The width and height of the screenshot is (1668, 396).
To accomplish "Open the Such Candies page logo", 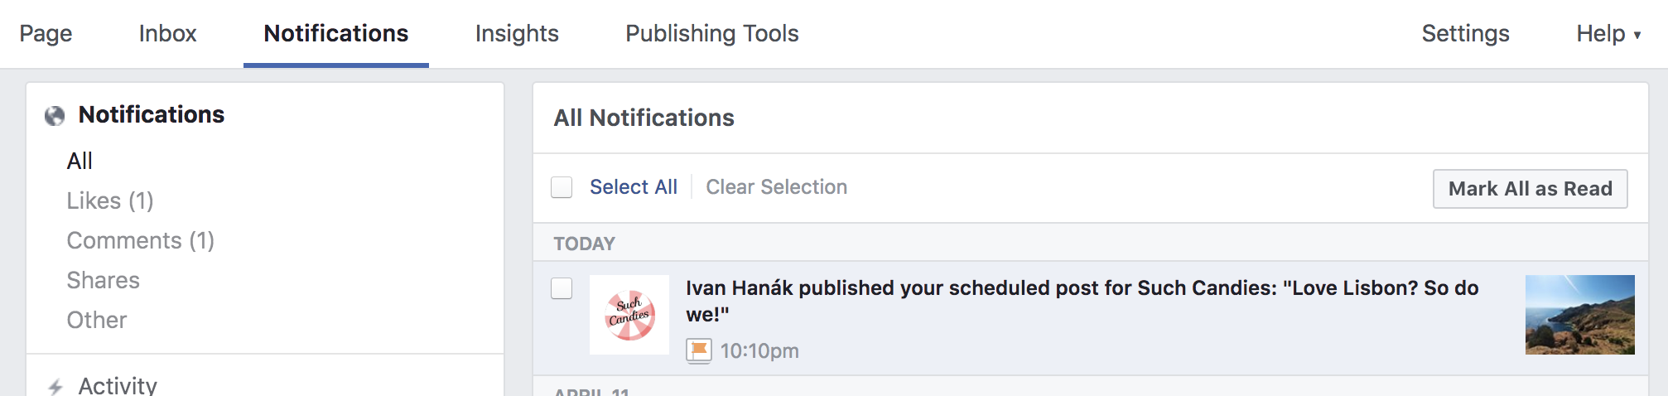I will [x=629, y=315].
